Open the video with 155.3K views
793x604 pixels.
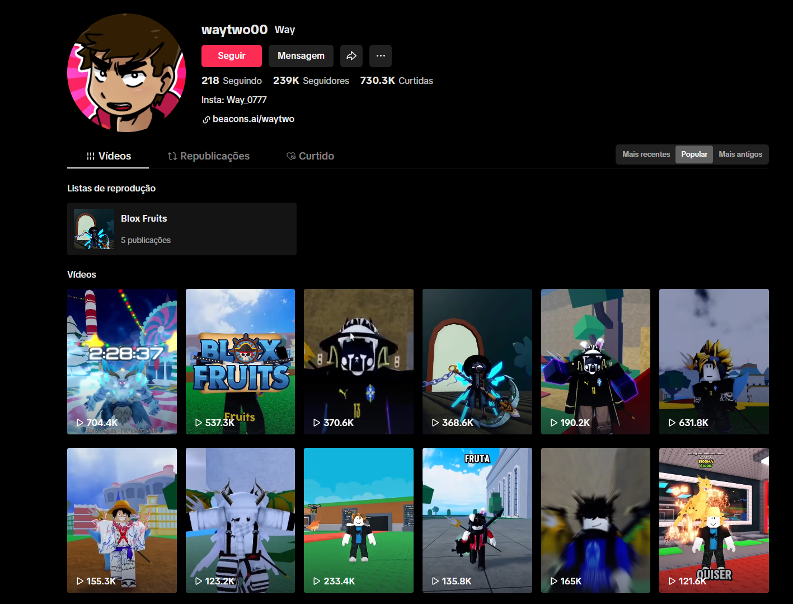122,520
